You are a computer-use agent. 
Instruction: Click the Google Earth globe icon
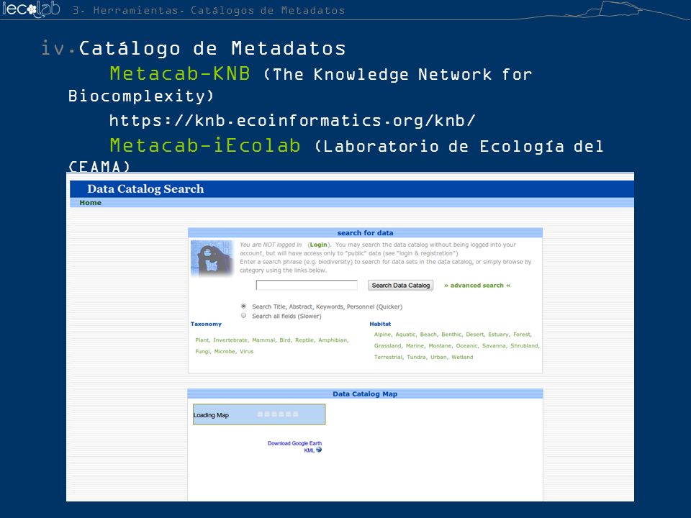(x=319, y=450)
